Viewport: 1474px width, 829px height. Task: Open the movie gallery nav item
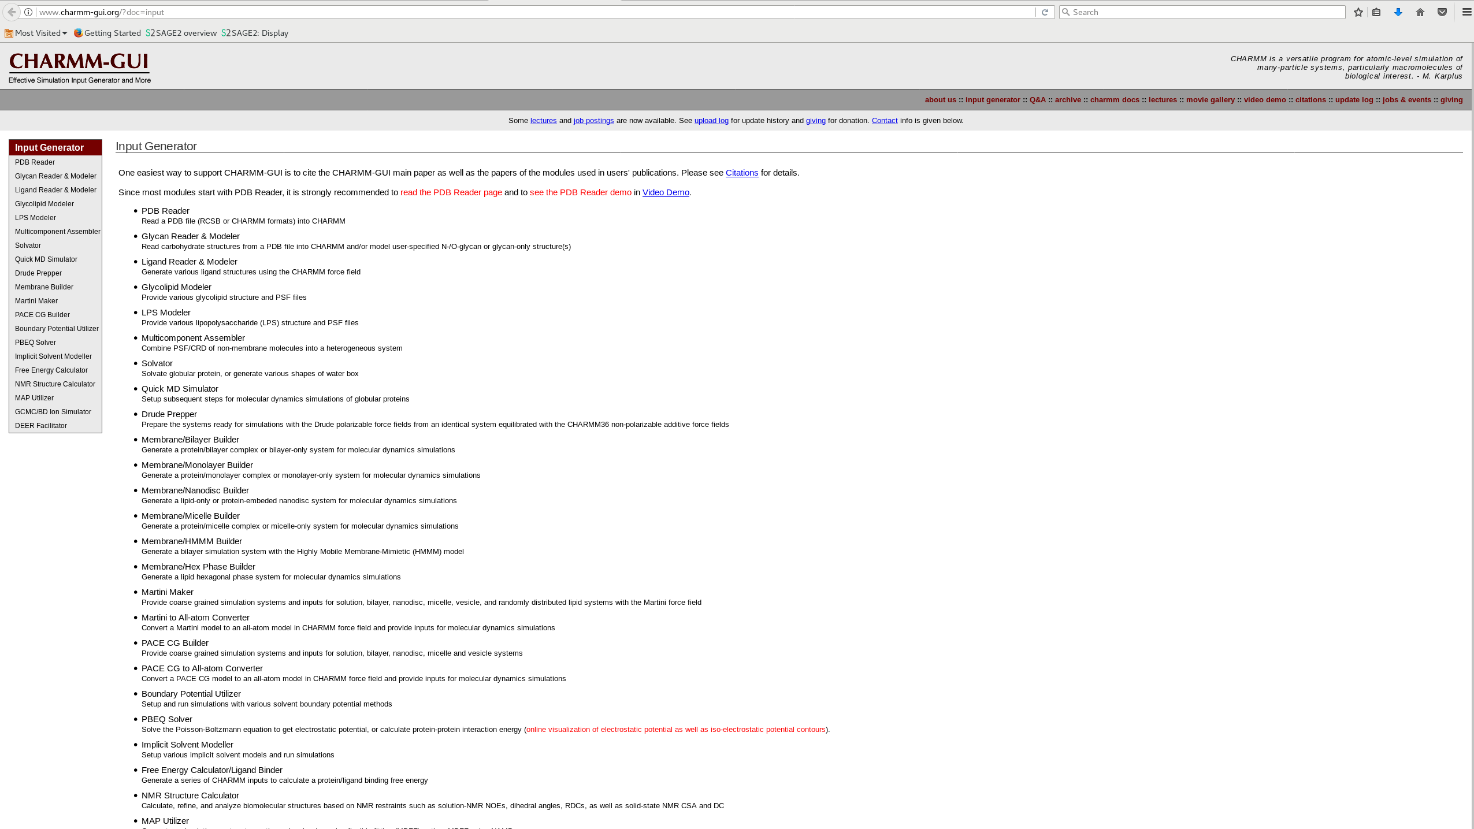[x=1210, y=100]
